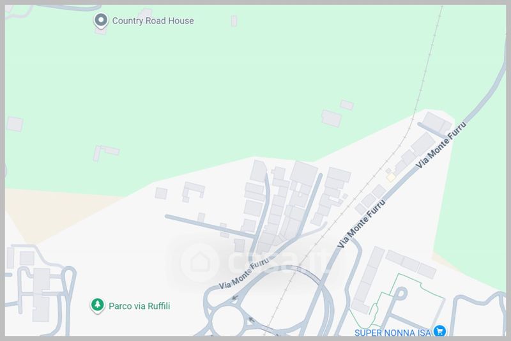Image resolution: width=511 pixels, height=341 pixels.
Task: Click the casa.it watermark text
Action: [275, 263]
